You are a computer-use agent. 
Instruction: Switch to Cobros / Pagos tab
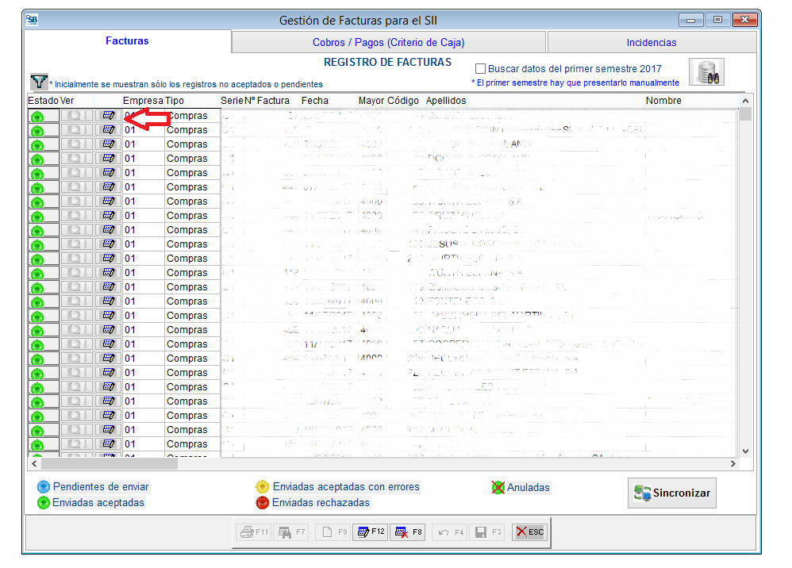pyautogui.click(x=388, y=42)
